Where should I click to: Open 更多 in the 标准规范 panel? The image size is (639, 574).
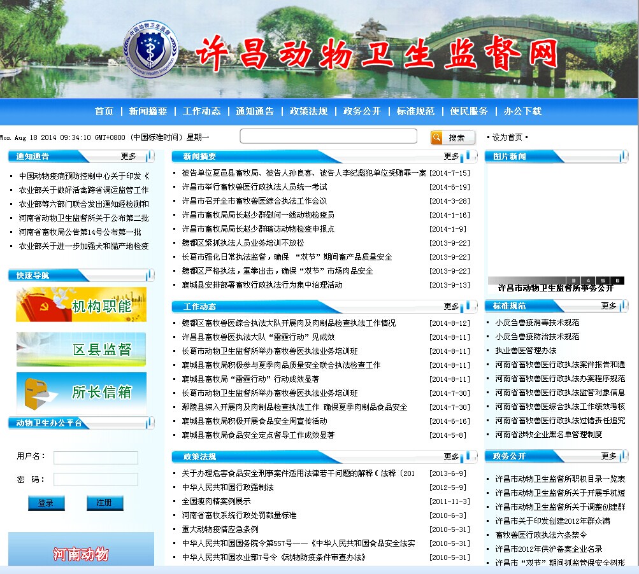tap(608, 305)
